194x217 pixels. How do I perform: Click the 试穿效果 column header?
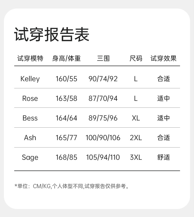[x=163, y=58]
